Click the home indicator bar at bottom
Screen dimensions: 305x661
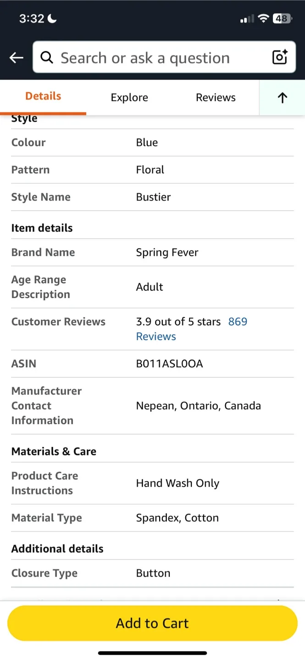152,652
